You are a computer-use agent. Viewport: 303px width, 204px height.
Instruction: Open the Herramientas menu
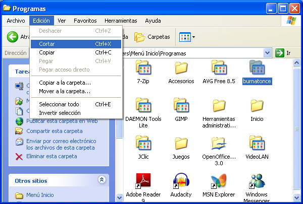[x=121, y=21]
